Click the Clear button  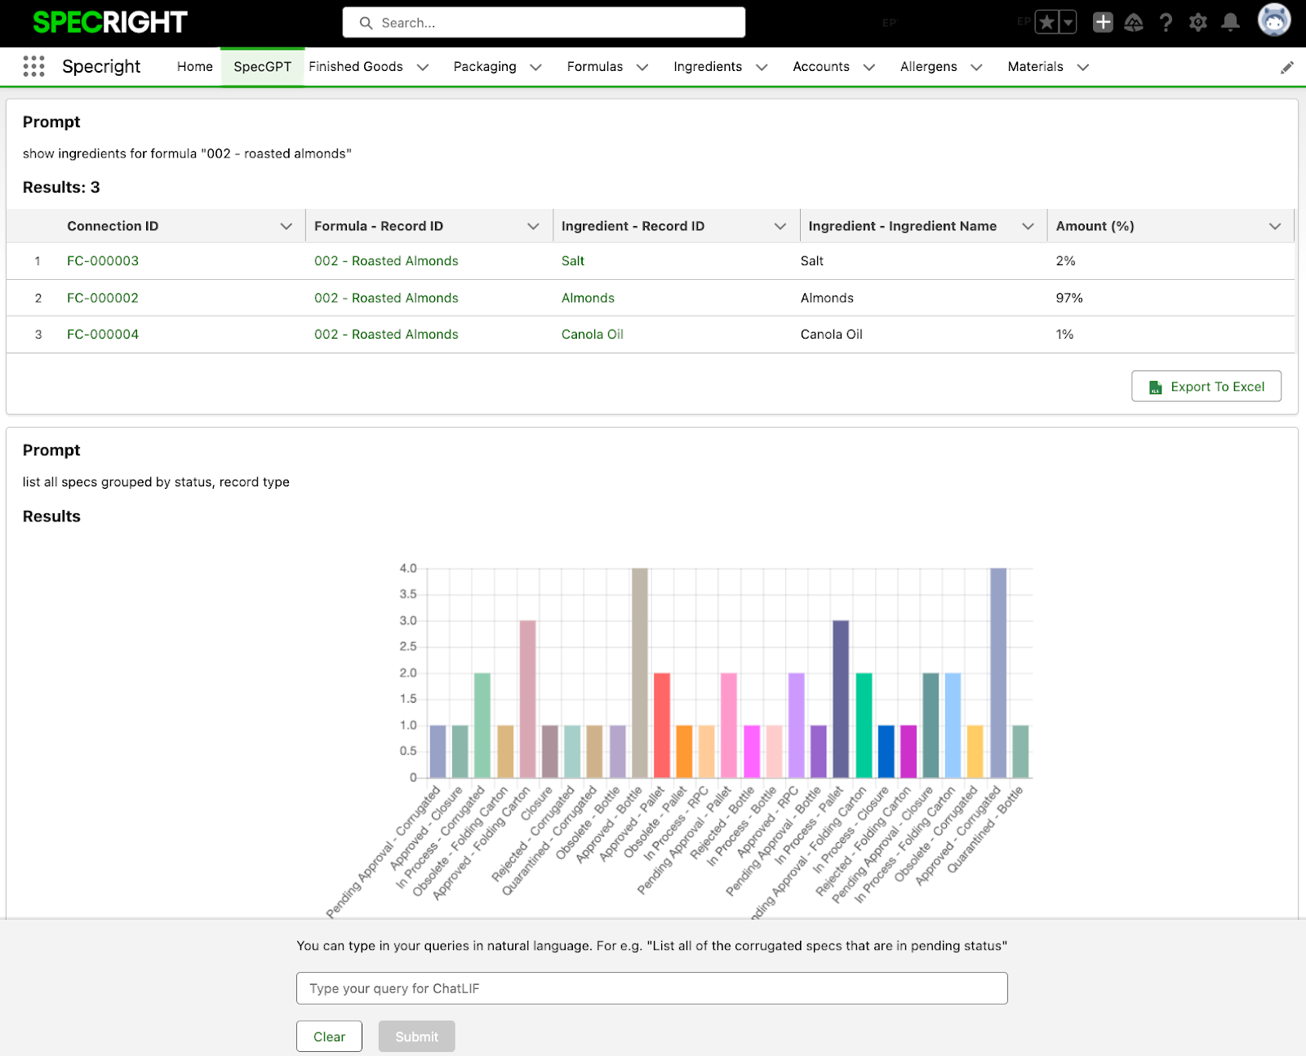tap(329, 1036)
